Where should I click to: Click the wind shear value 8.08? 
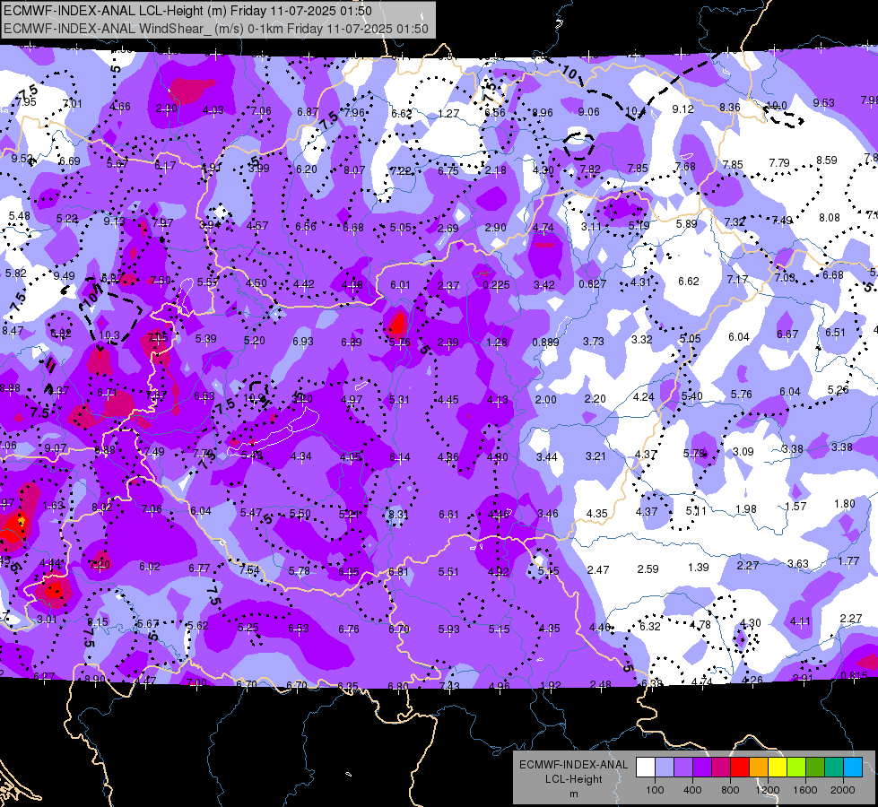click(830, 217)
